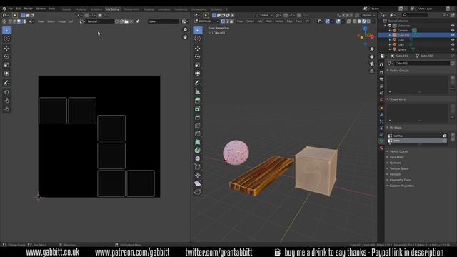Toggle Cube.001 visibility eye in outliner
Image resolution: width=457 pixels, height=257 pixels.
[453, 35]
